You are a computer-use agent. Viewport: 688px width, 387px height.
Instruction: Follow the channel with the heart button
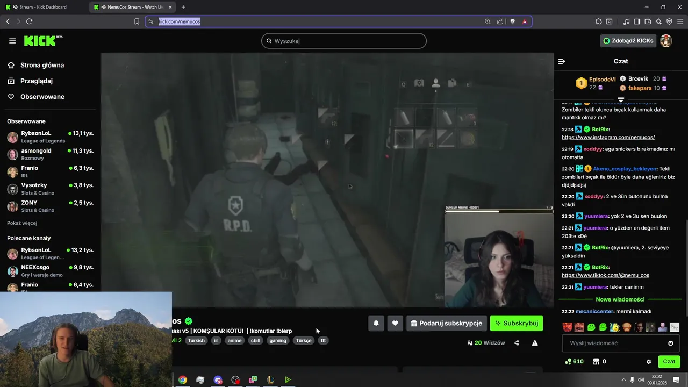(x=395, y=323)
